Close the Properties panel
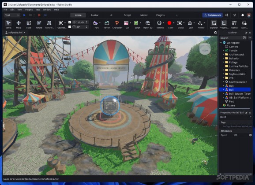255x185 pixels. click(250, 113)
